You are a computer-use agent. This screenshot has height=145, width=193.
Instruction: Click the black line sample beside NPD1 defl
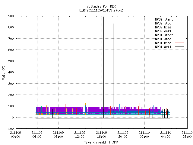pyautogui.click(x=180, y=47)
